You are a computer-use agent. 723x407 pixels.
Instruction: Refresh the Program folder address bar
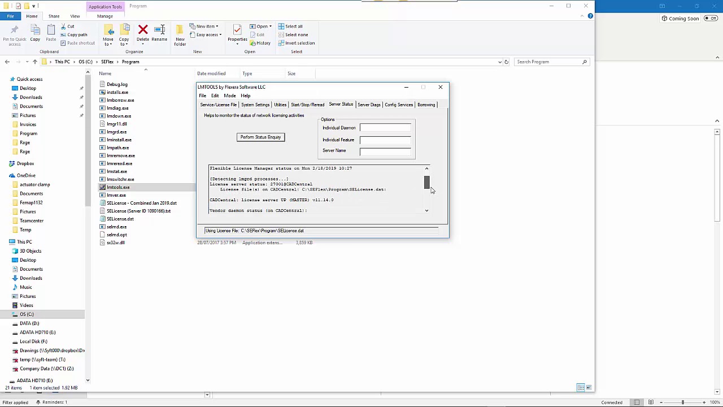point(506,62)
